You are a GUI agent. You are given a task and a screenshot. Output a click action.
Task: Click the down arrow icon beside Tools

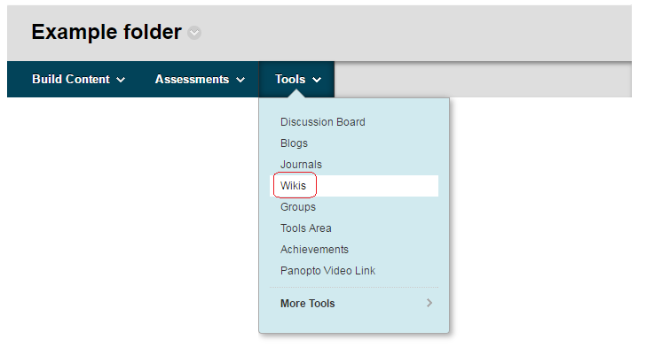click(x=317, y=80)
